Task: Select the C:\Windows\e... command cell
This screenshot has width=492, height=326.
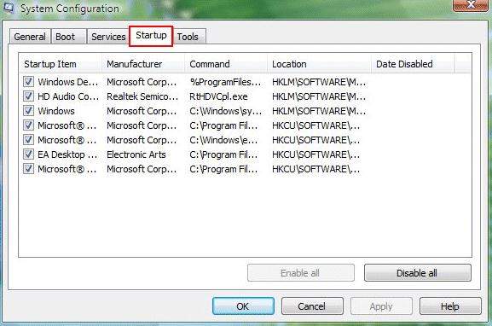Action: (223, 140)
